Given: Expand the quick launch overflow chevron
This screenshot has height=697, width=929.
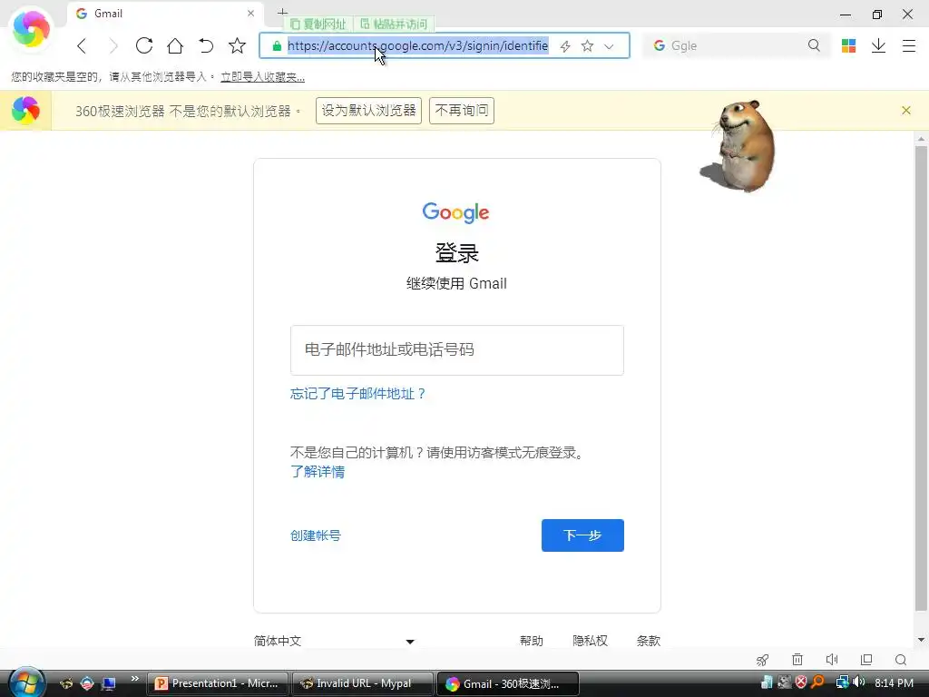Looking at the screenshot, I should point(134,679).
